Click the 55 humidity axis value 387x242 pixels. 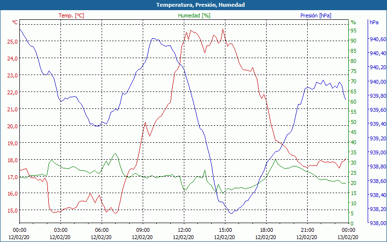tap(354, 112)
